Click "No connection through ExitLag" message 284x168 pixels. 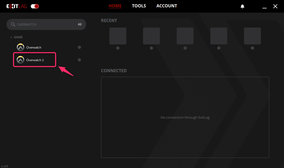tap(185, 118)
